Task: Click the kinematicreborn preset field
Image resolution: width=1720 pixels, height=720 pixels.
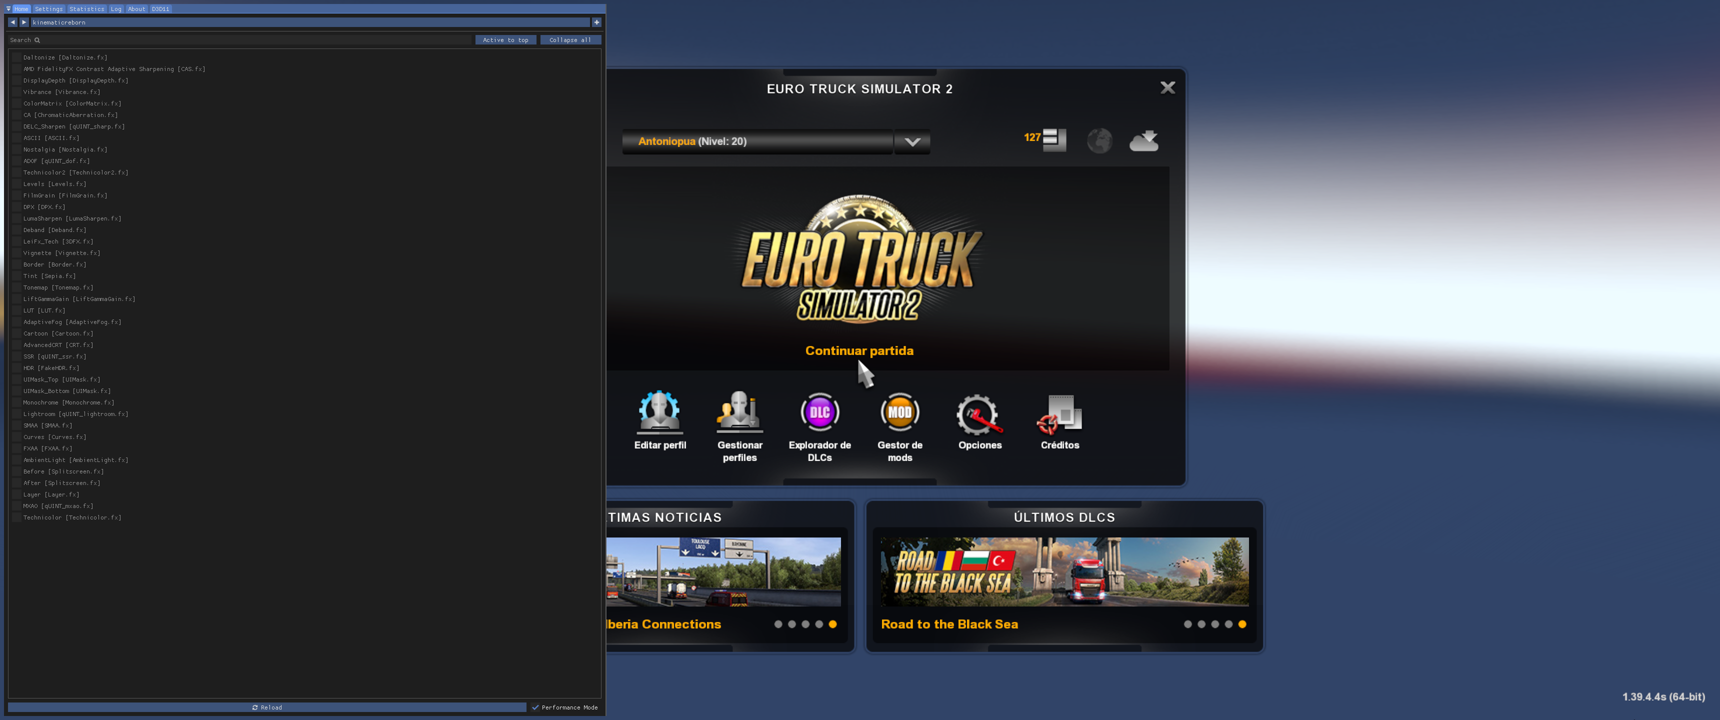Action: click(310, 22)
